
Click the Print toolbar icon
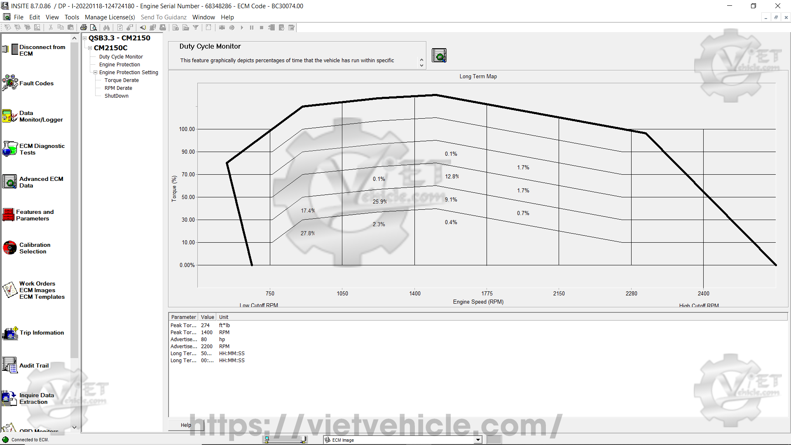click(84, 28)
